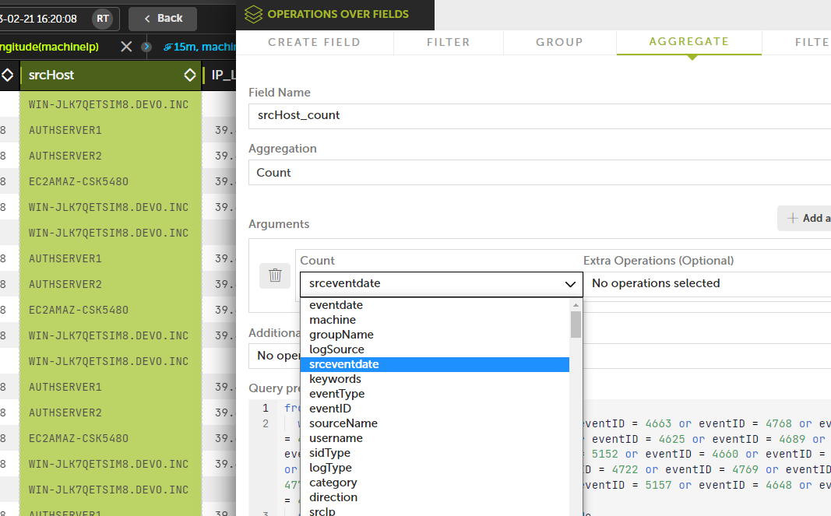Choose eventID from the field list
Screen dimensions: 831x516
pyautogui.click(x=435, y=409)
